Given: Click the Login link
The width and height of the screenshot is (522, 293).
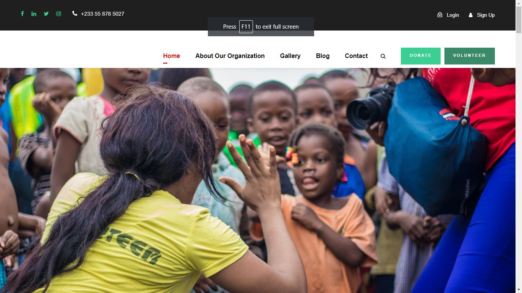Looking at the screenshot, I should tap(453, 15).
